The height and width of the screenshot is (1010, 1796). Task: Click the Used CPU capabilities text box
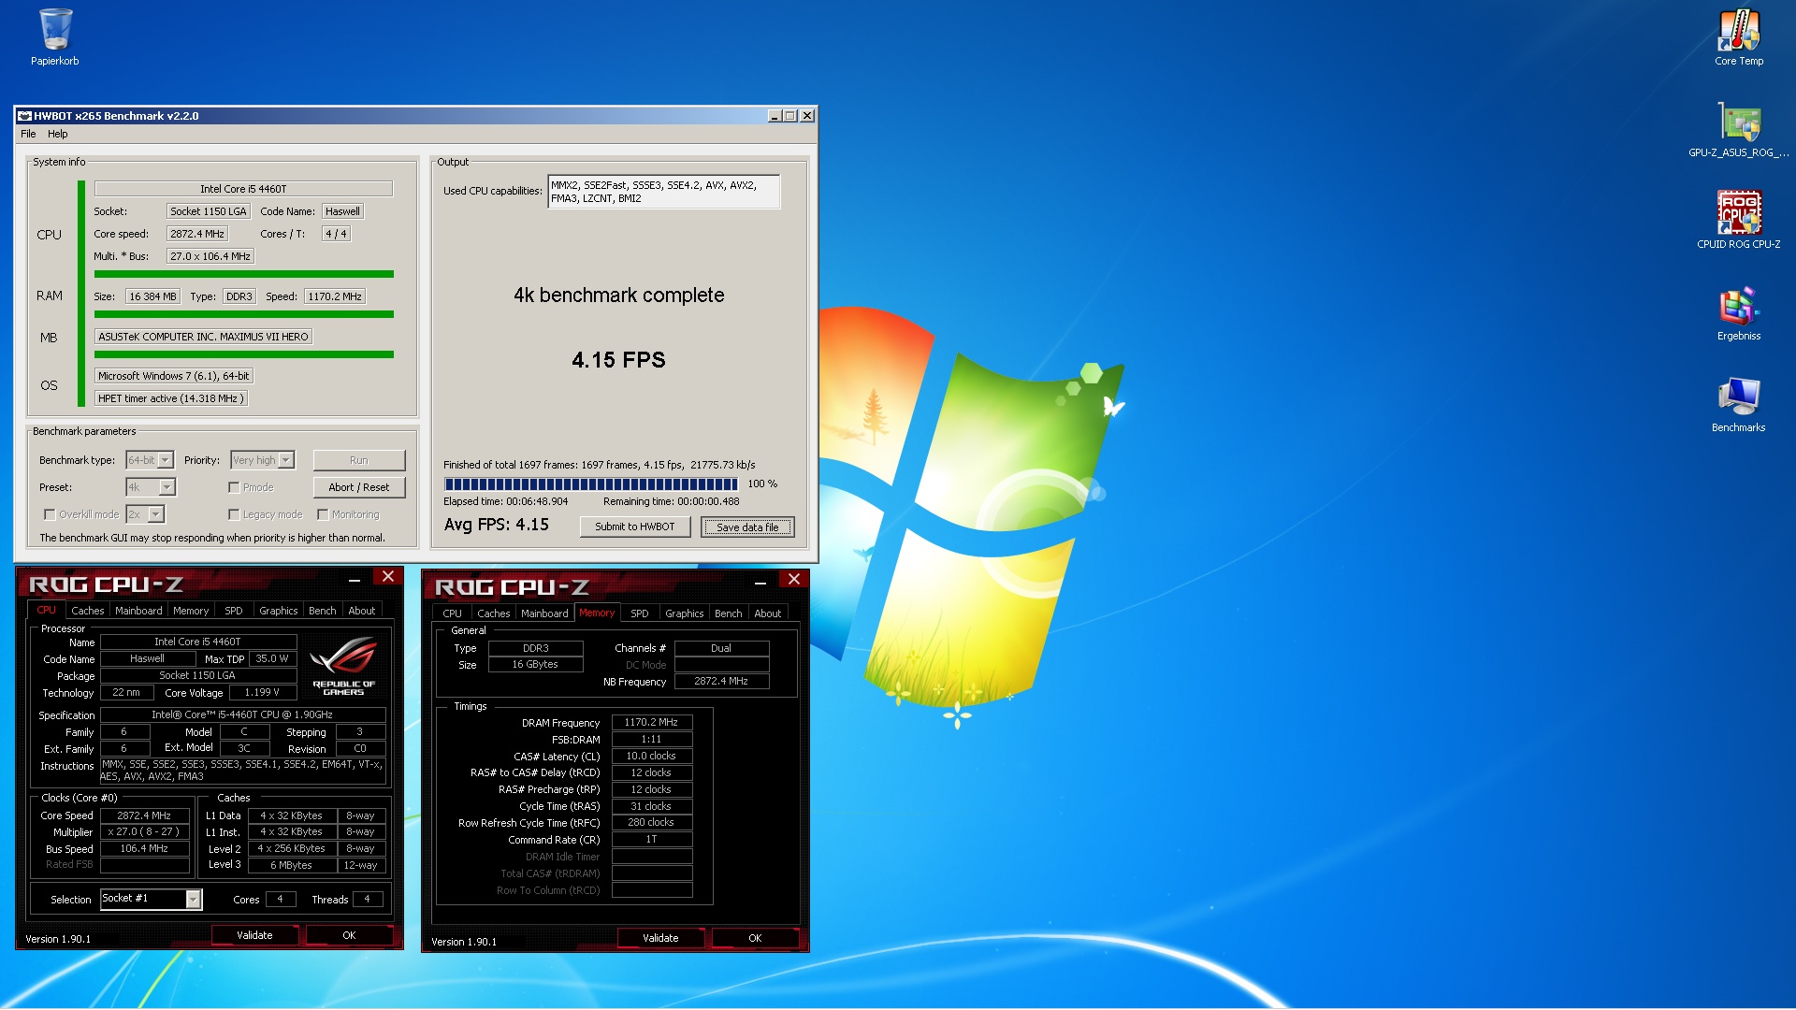(664, 192)
